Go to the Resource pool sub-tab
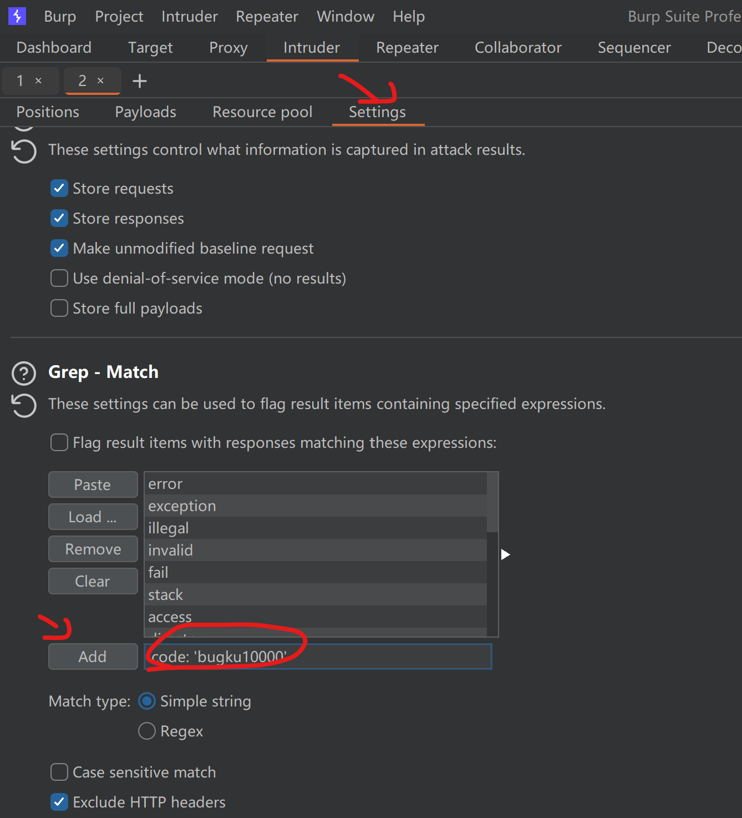 [262, 112]
